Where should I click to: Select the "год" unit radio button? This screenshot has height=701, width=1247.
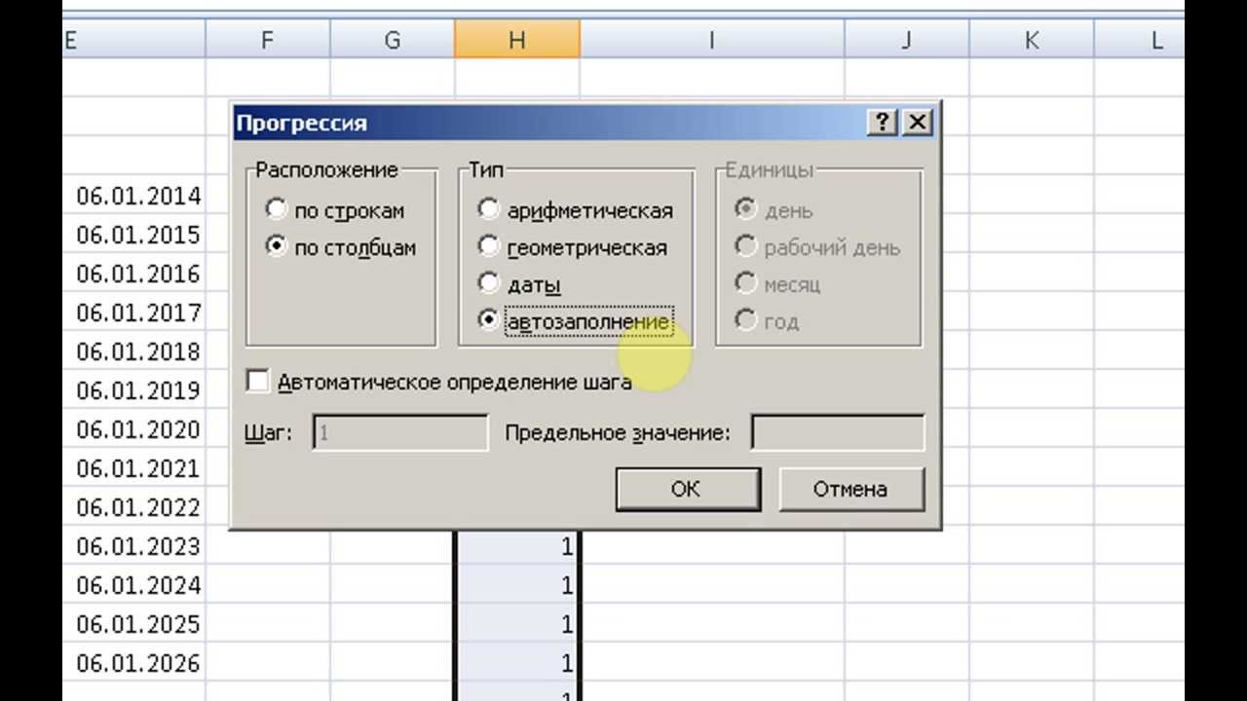click(x=746, y=320)
